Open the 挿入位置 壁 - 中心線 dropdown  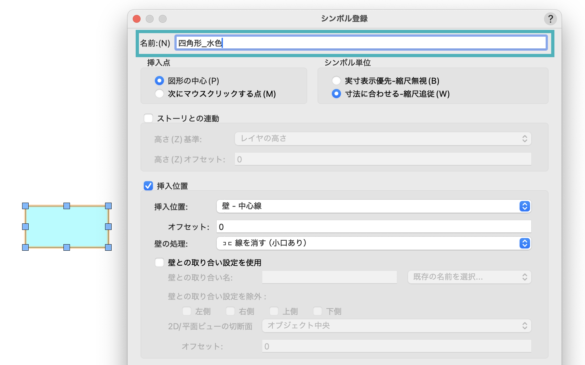click(374, 206)
